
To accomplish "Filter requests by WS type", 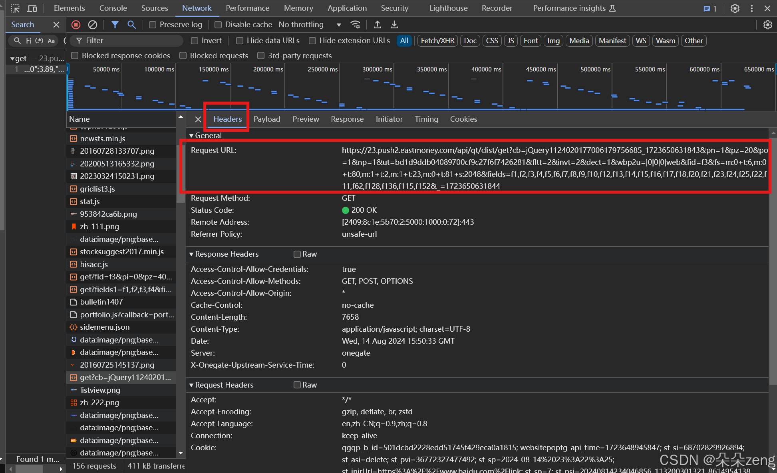I will (x=641, y=41).
